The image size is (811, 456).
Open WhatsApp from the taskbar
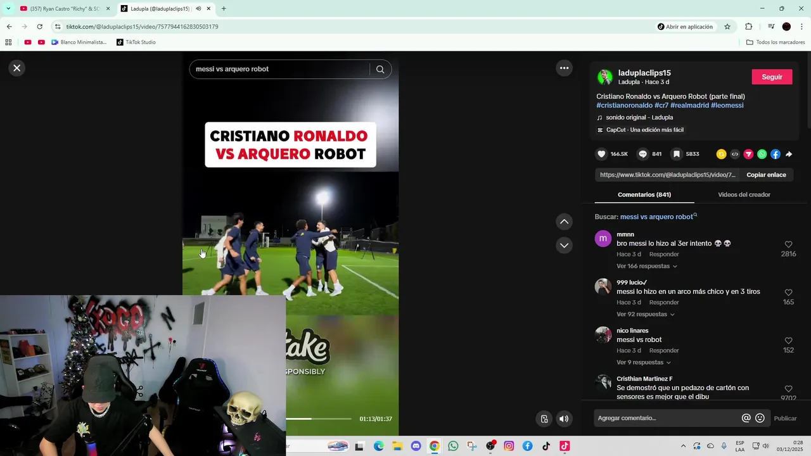tap(453, 446)
